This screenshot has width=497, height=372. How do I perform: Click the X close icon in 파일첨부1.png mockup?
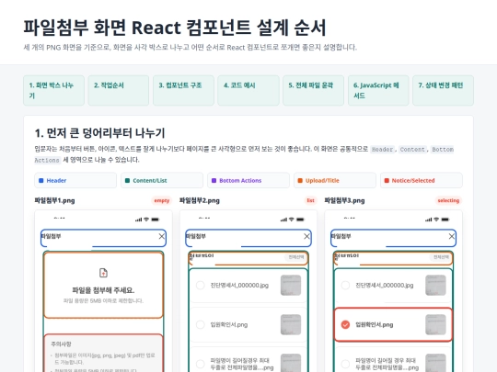162,236
